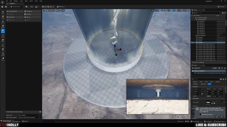
Task: Open the Edit menu
Action: [11, 1]
